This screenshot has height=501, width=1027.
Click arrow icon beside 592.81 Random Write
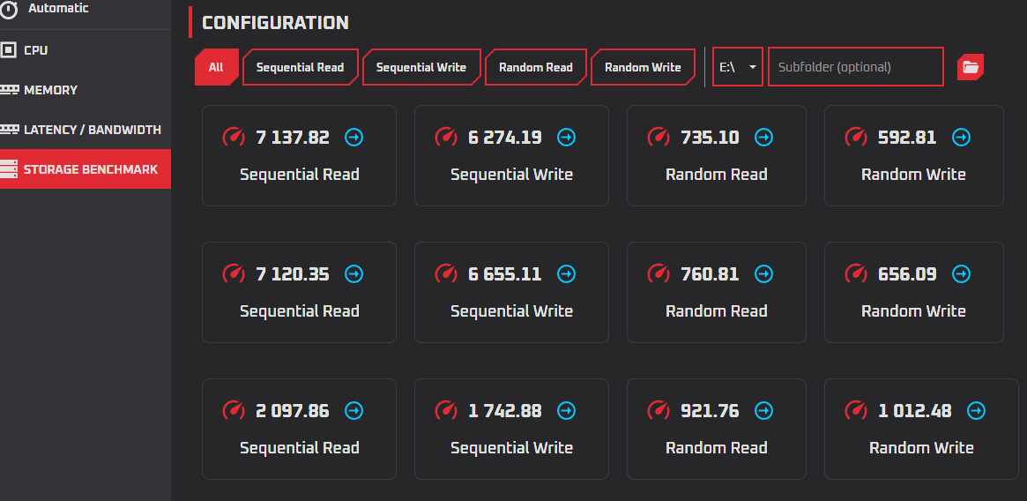(x=962, y=138)
